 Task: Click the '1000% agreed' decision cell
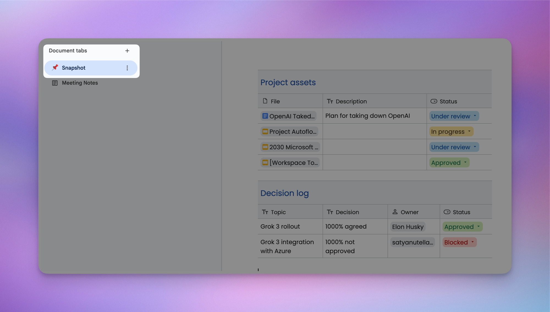[355, 227]
